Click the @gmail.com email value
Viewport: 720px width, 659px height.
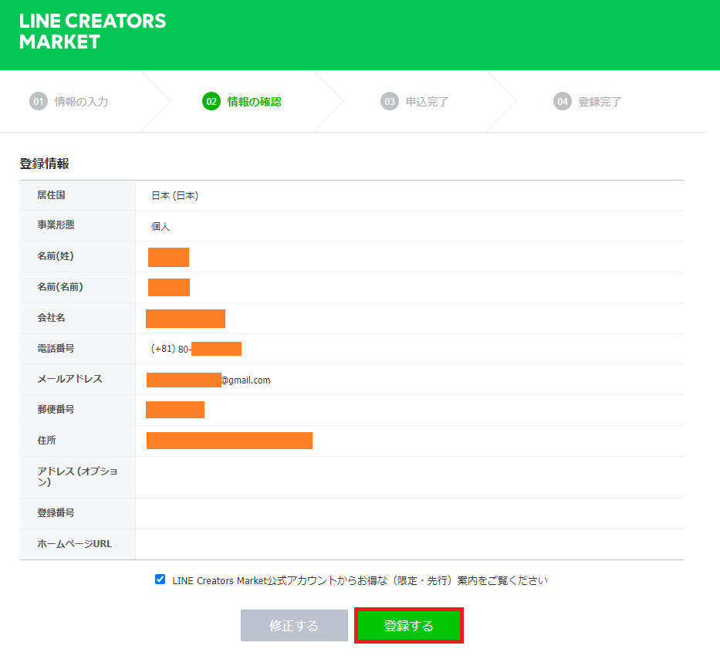(245, 380)
